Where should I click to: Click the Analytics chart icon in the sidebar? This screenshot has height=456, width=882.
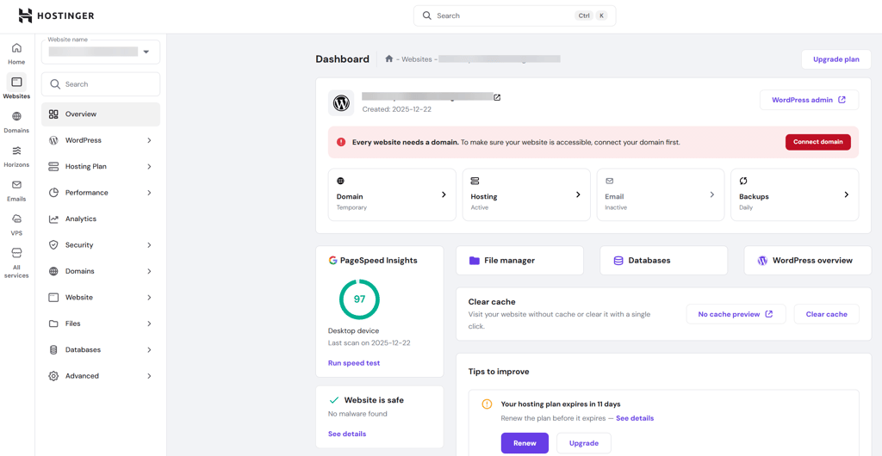coord(53,219)
